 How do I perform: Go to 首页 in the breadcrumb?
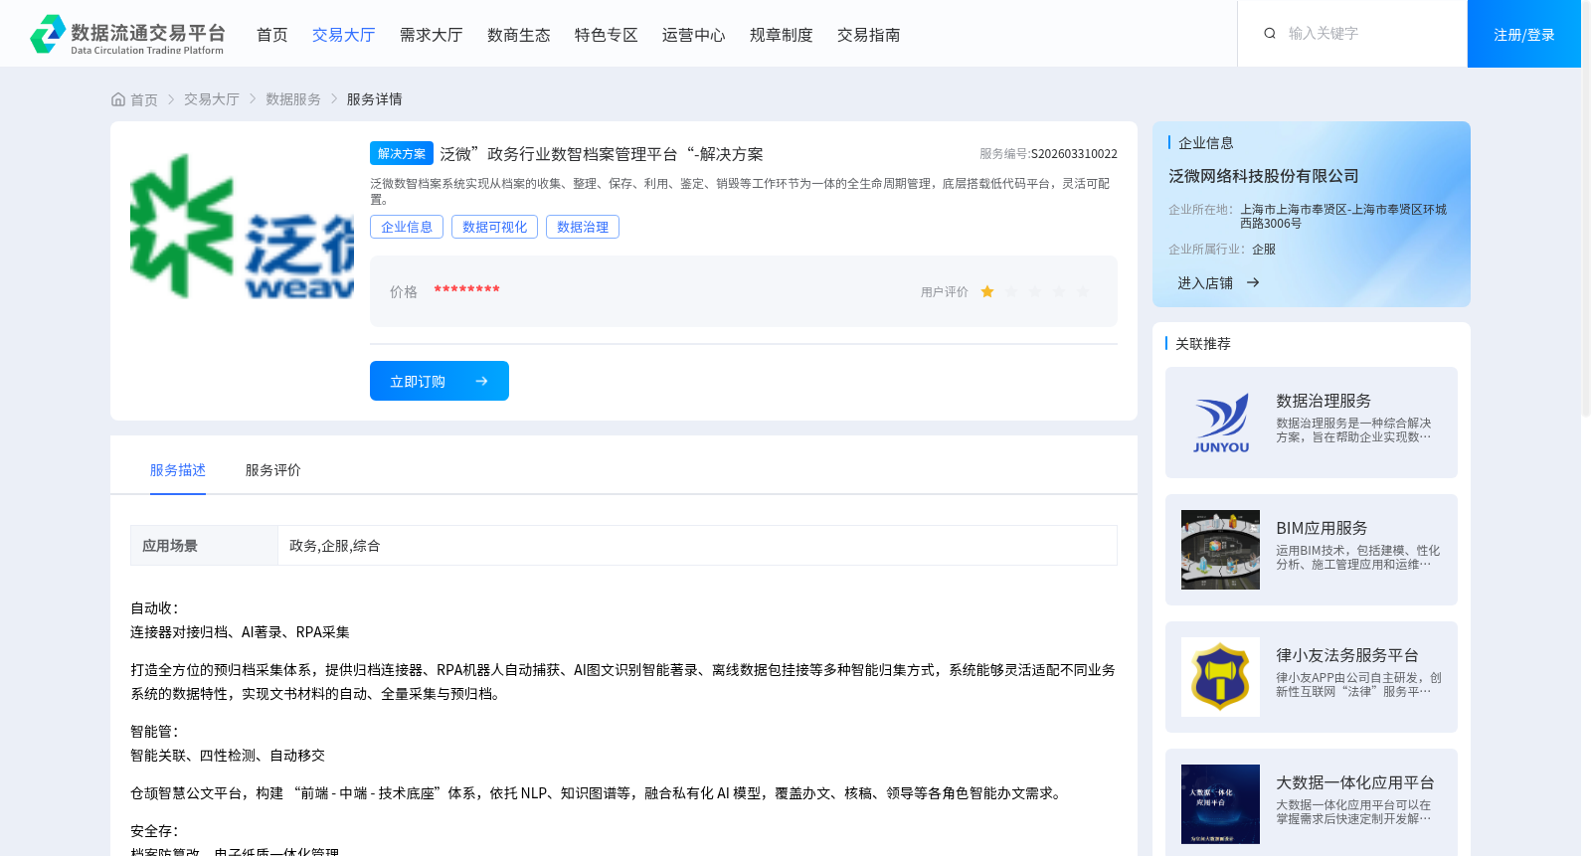click(x=144, y=99)
